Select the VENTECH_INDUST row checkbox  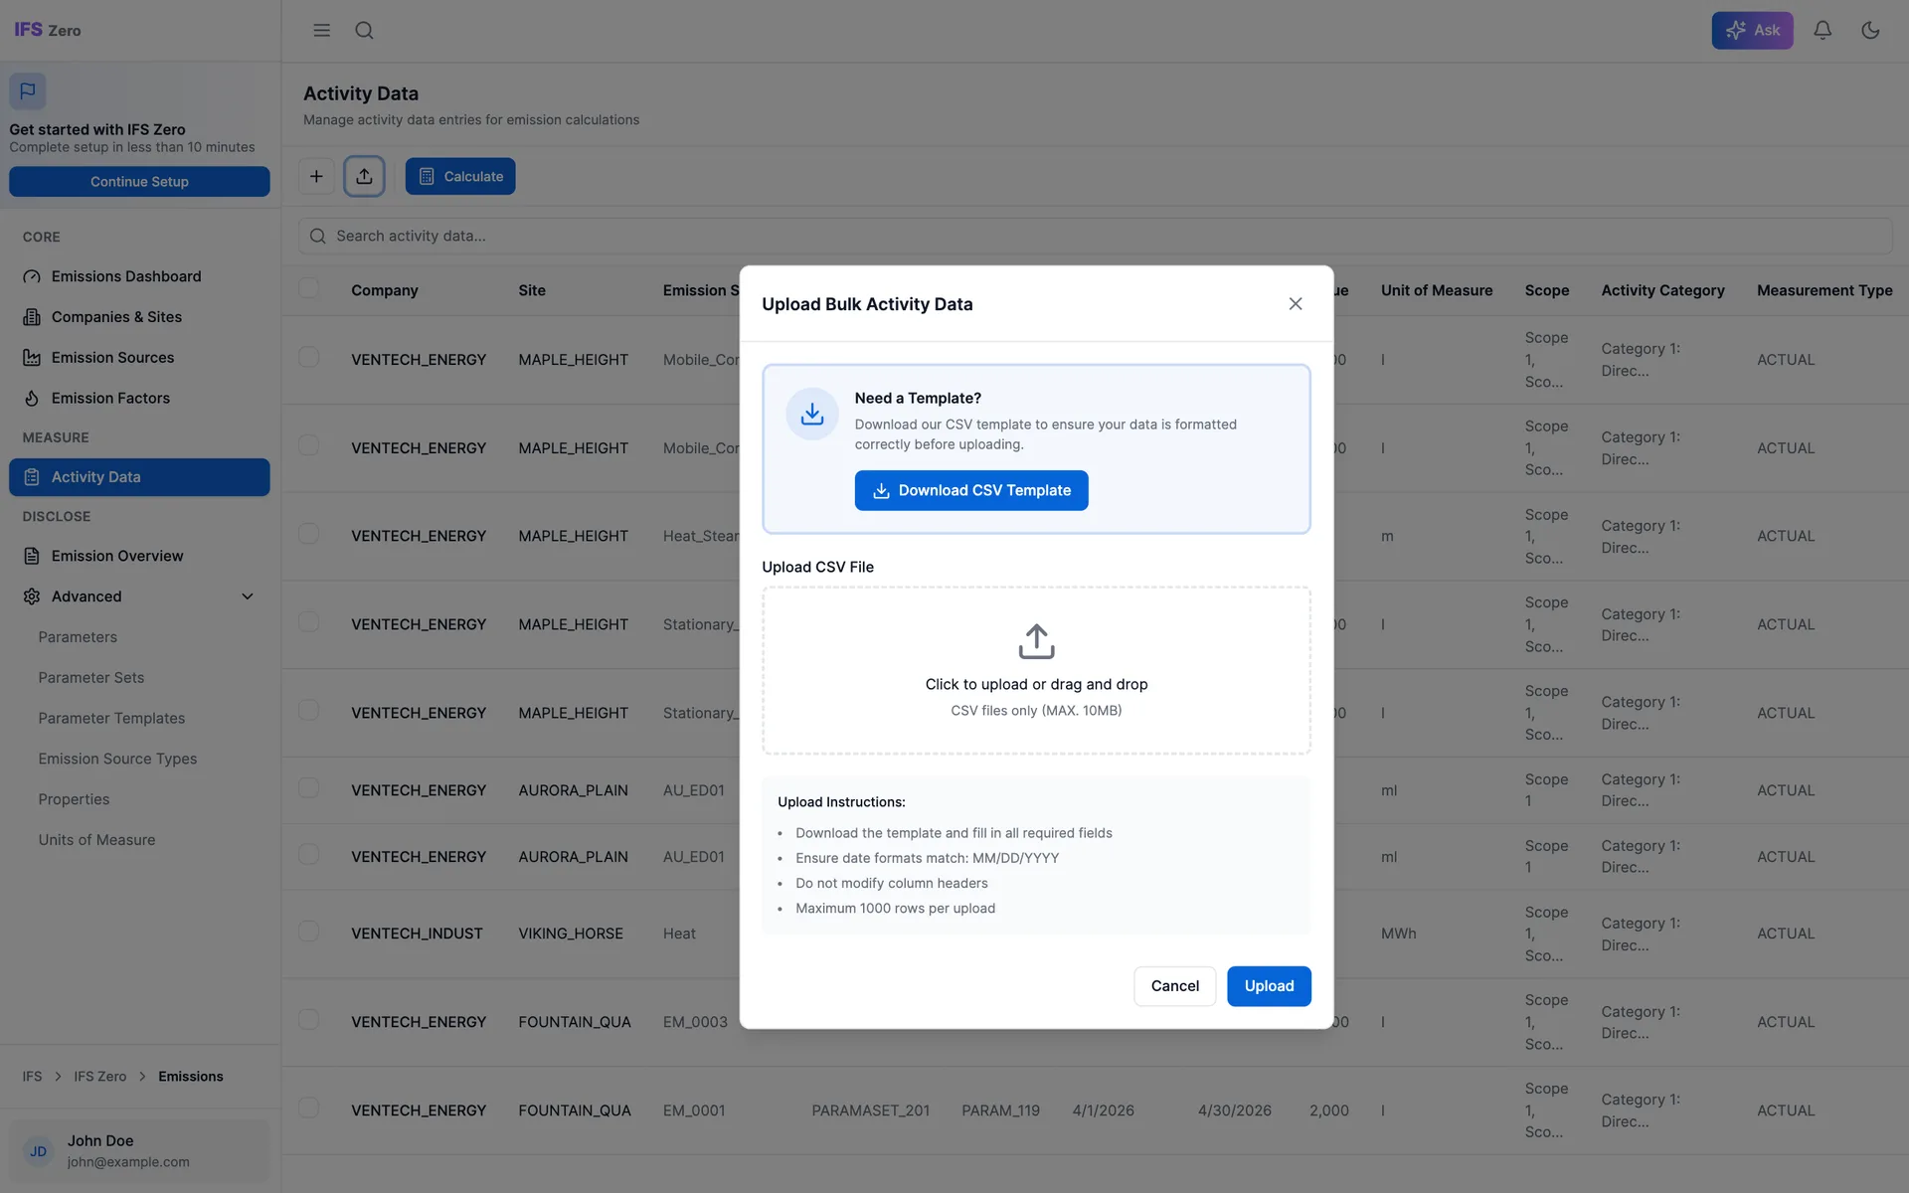click(x=308, y=932)
